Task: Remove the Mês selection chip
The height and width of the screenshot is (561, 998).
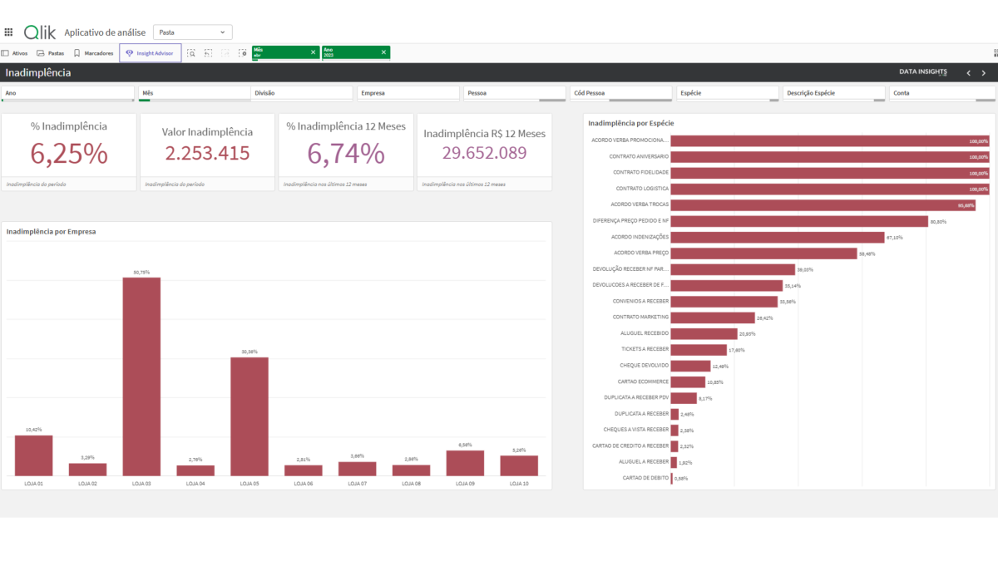Action: click(314, 52)
